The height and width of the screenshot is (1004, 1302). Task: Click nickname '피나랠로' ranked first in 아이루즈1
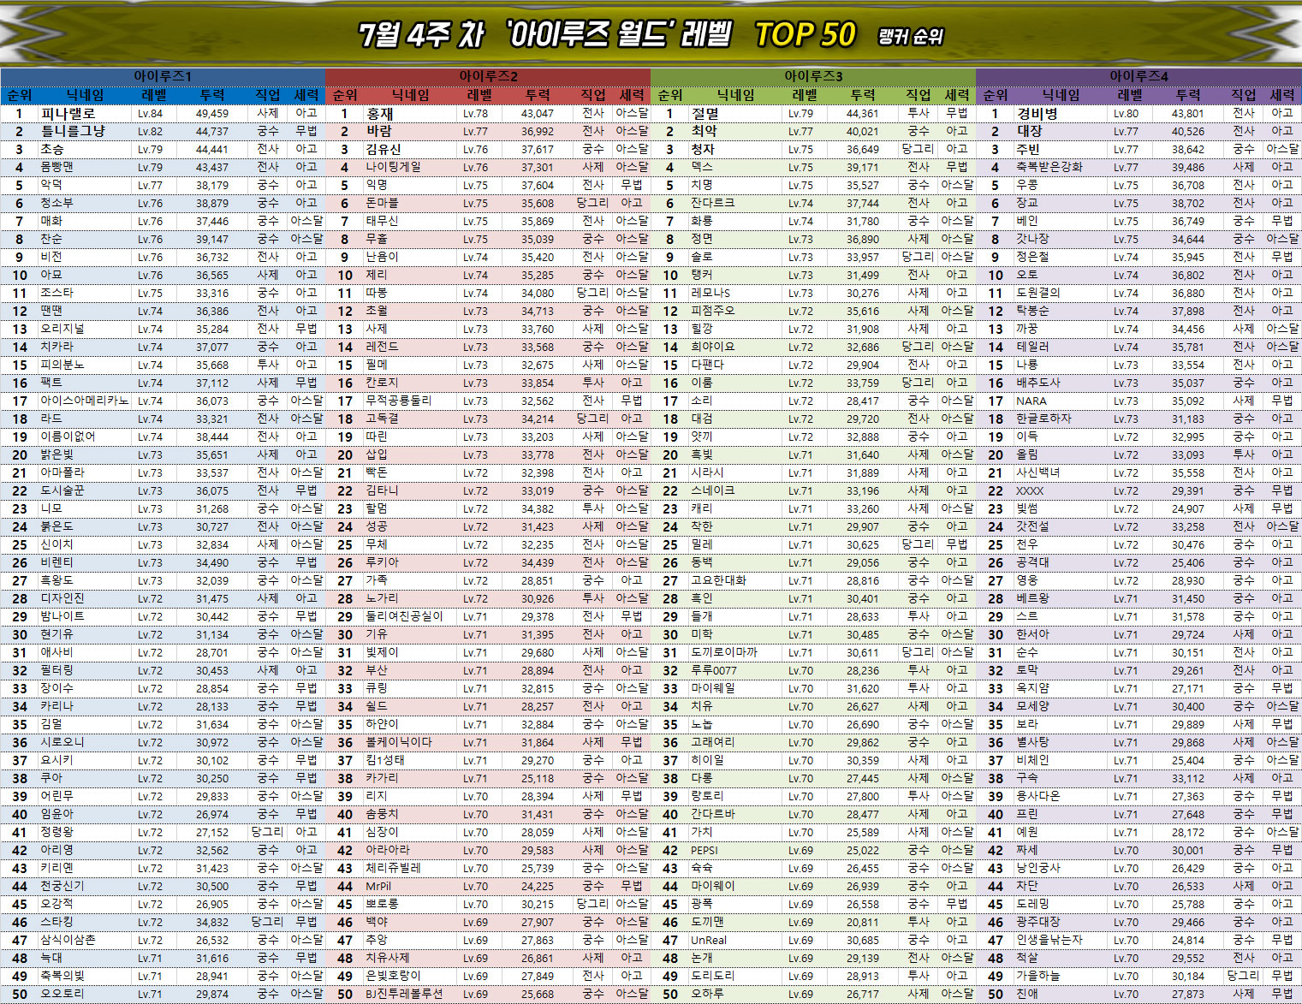68,113
